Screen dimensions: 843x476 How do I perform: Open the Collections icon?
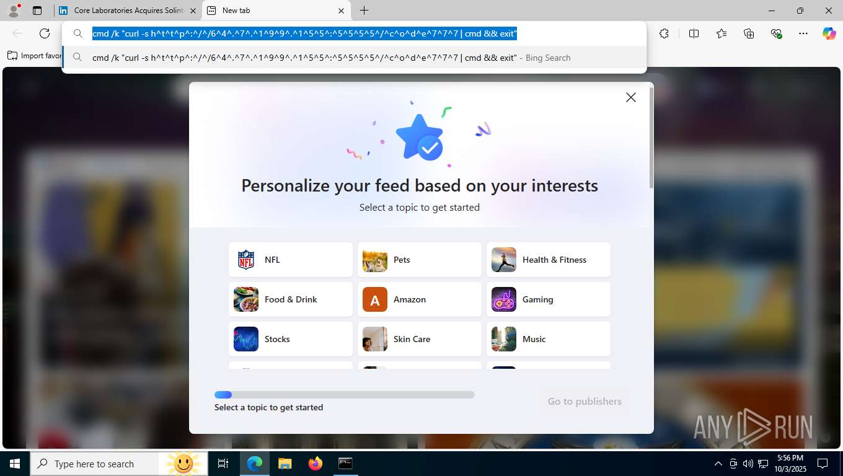tap(749, 33)
